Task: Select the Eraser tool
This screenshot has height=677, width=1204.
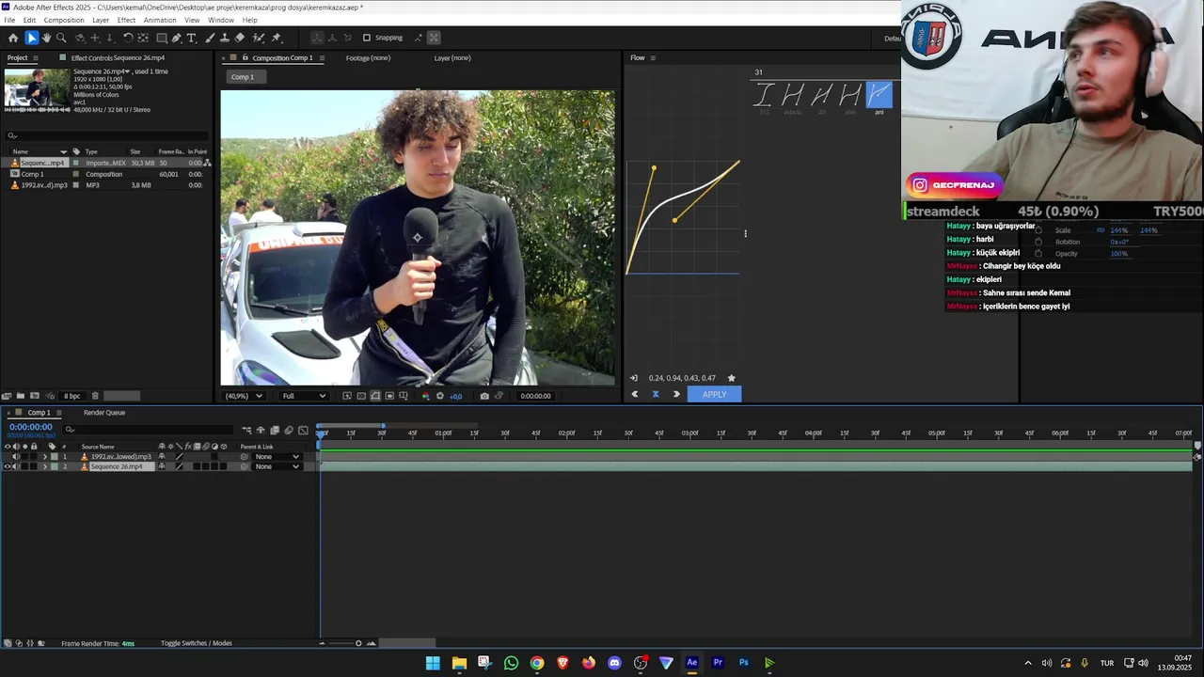Action: click(240, 38)
